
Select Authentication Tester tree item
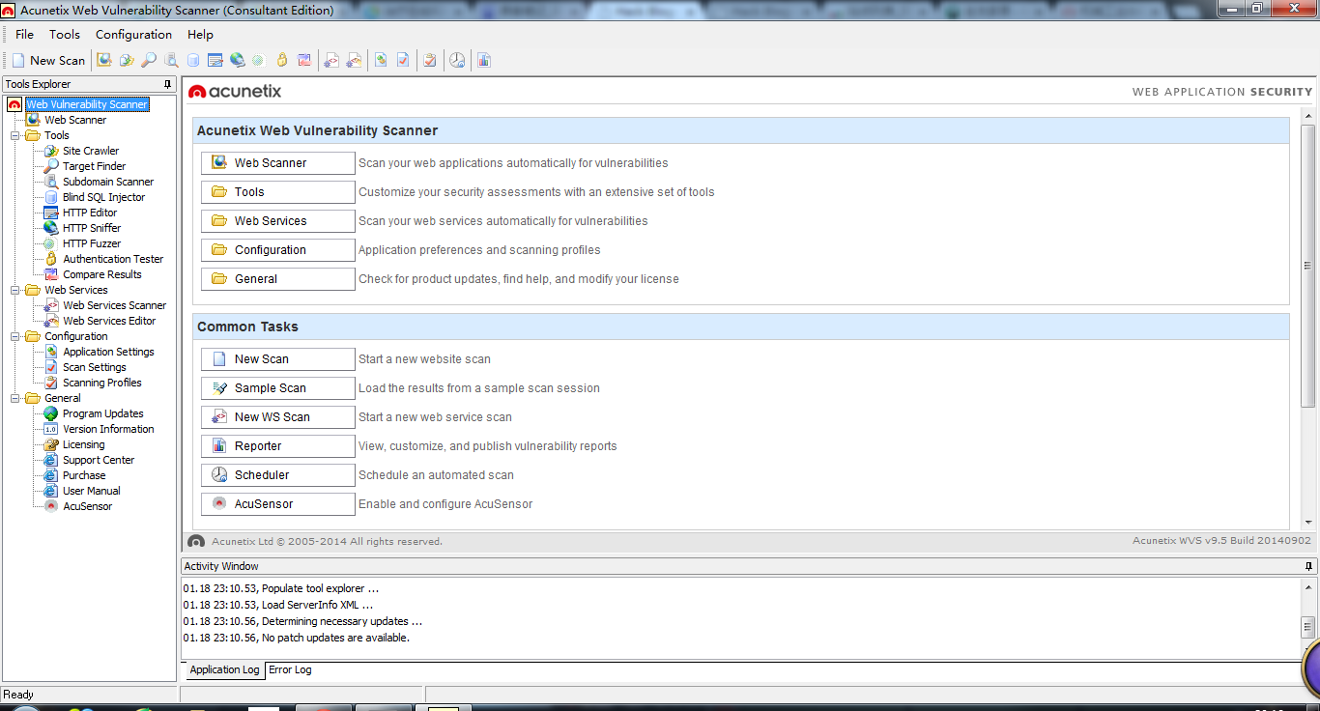click(113, 259)
